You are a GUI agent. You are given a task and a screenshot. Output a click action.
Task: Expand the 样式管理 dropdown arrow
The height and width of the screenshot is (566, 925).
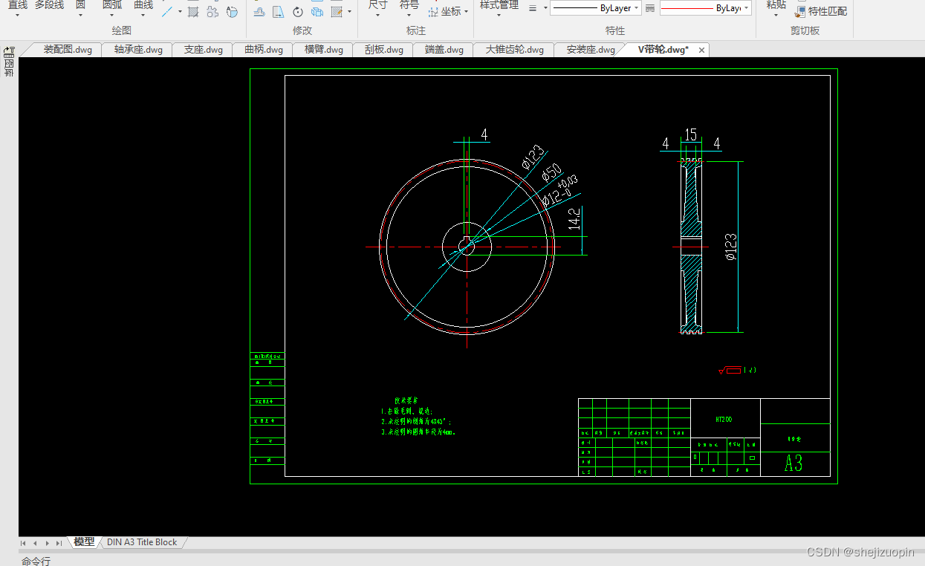(x=498, y=16)
